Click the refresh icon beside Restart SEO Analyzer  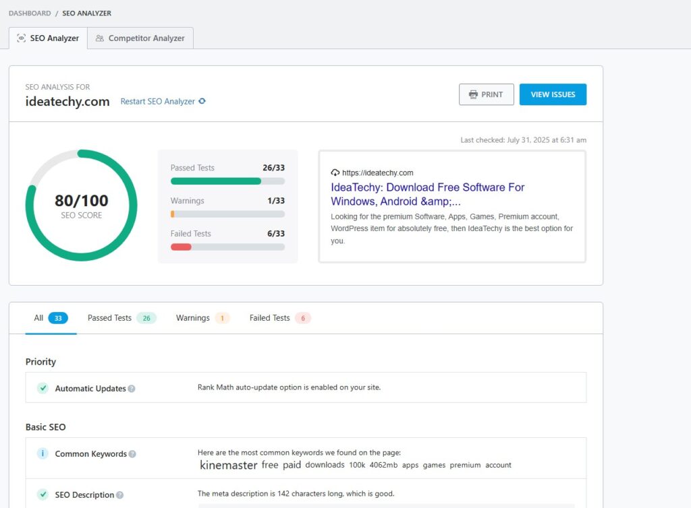coord(202,101)
